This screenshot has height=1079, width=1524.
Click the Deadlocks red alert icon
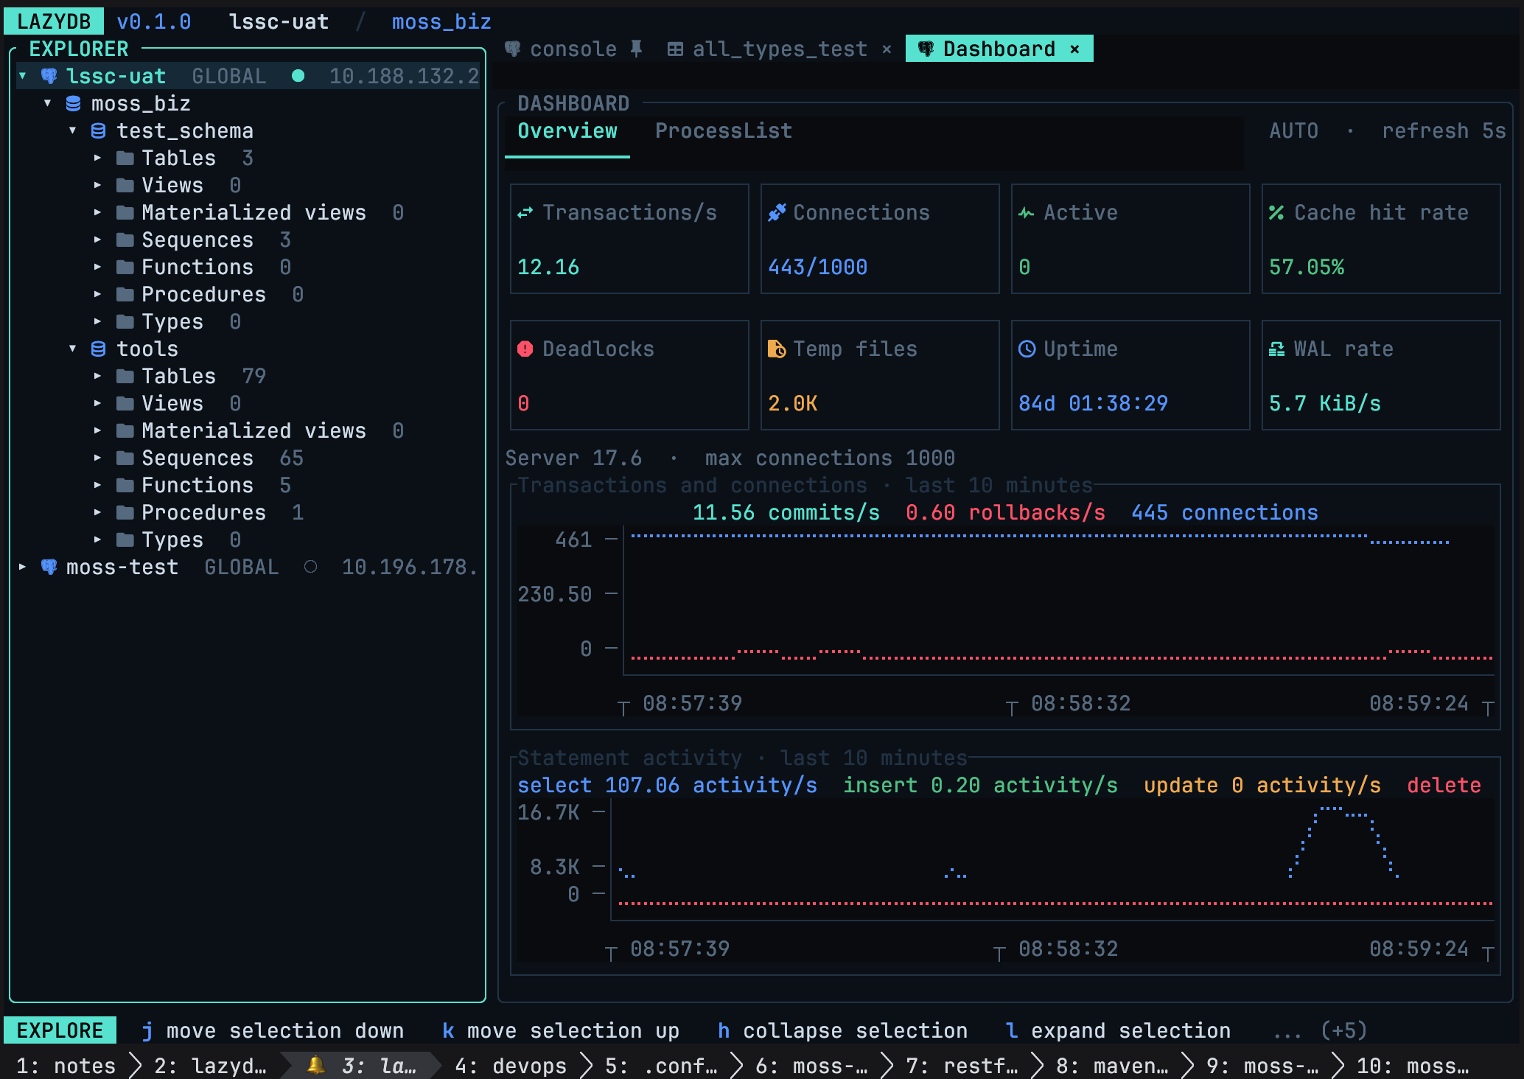[525, 349]
